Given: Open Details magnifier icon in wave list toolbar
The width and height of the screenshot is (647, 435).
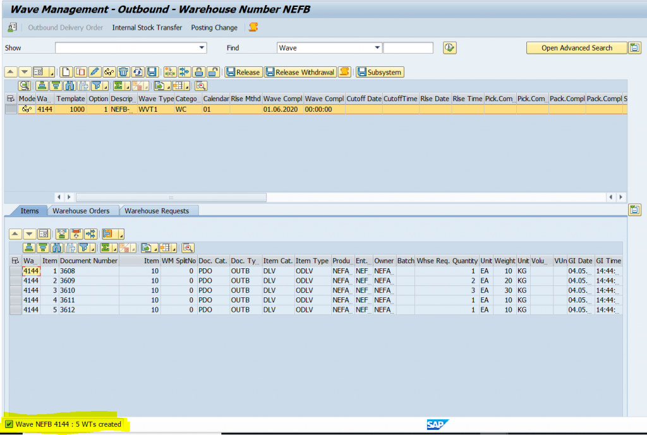Looking at the screenshot, I should [x=25, y=86].
